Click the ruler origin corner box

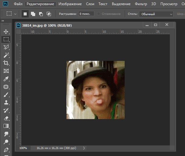pyautogui.click(x=18, y=32)
